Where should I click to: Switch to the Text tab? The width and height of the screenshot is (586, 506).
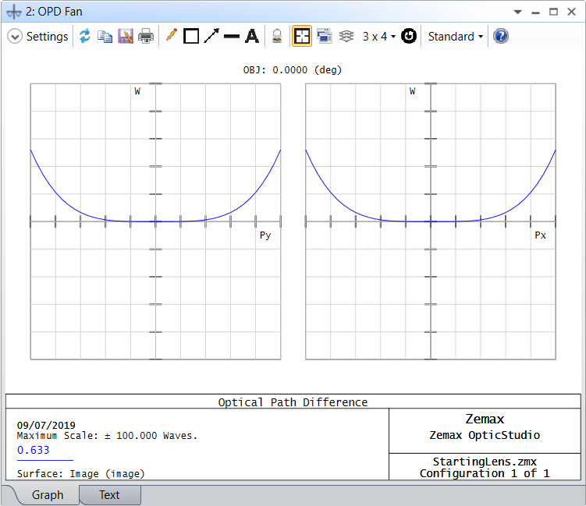point(109,495)
